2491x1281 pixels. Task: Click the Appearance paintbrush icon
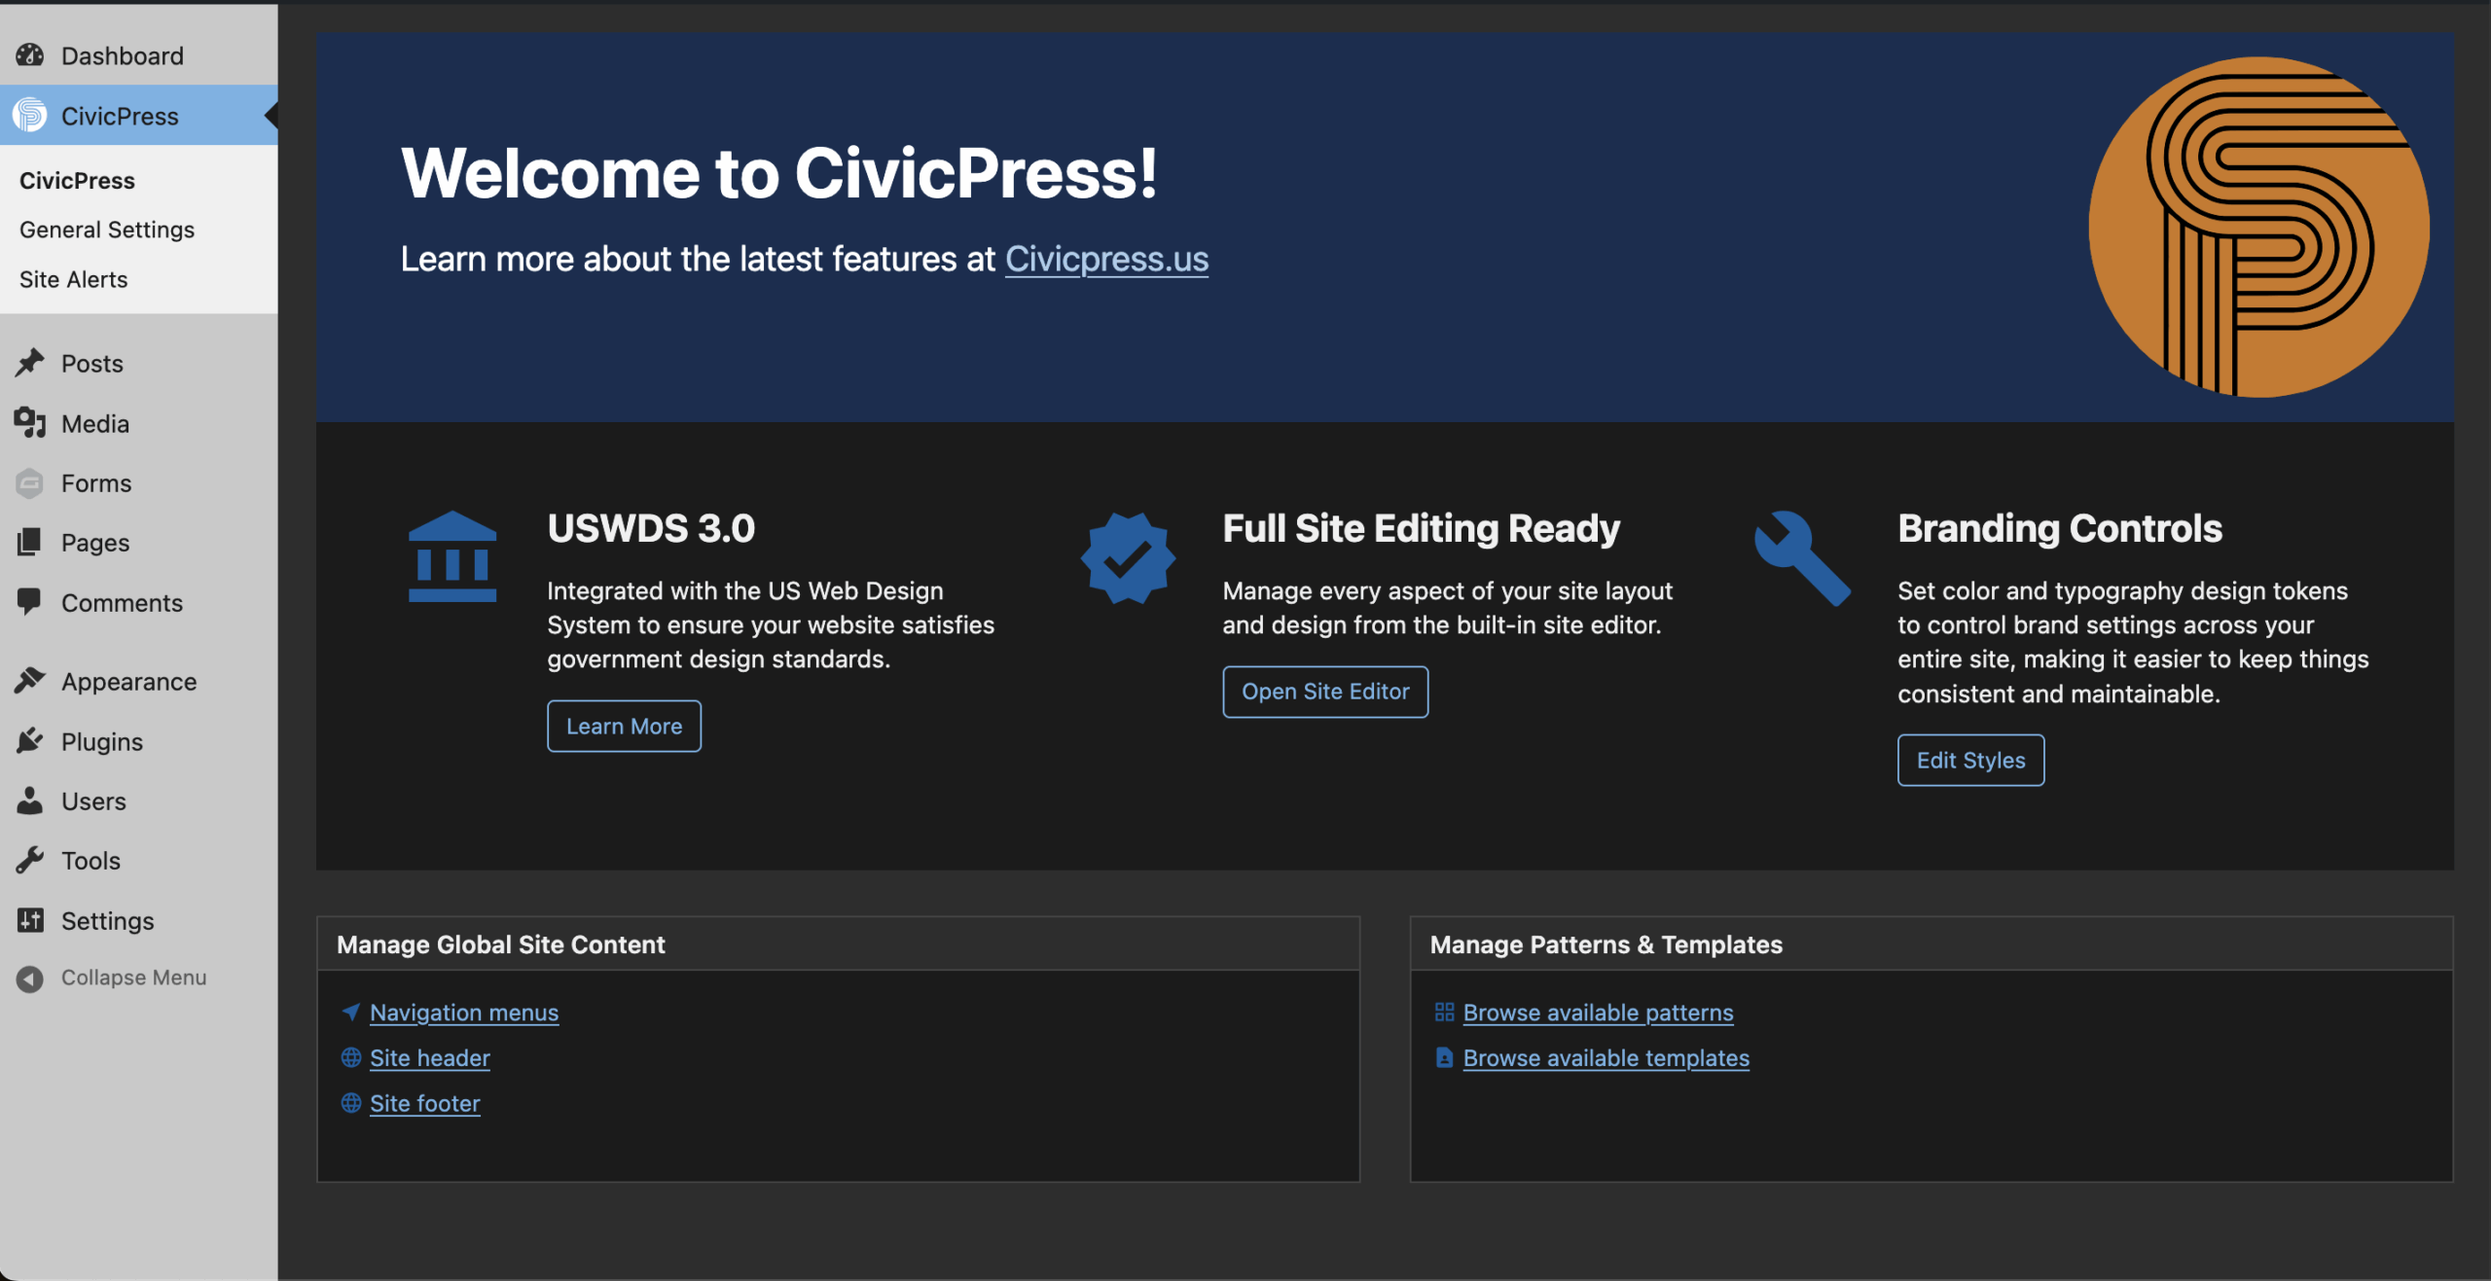point(30,681)
